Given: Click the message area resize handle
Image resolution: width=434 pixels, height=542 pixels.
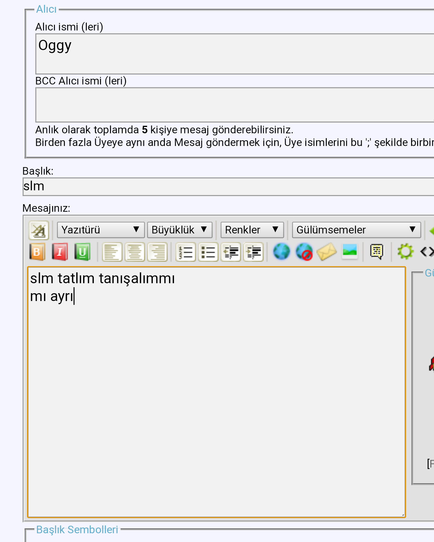Looking at the screenshot, I should 403,515.
